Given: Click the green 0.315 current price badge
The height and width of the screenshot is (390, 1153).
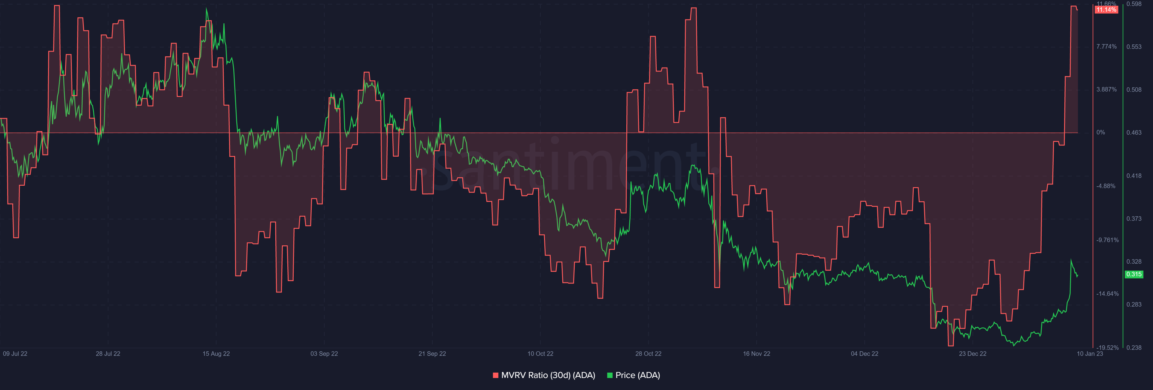Looking at the screenshot, I should [x=1134, y=274].
